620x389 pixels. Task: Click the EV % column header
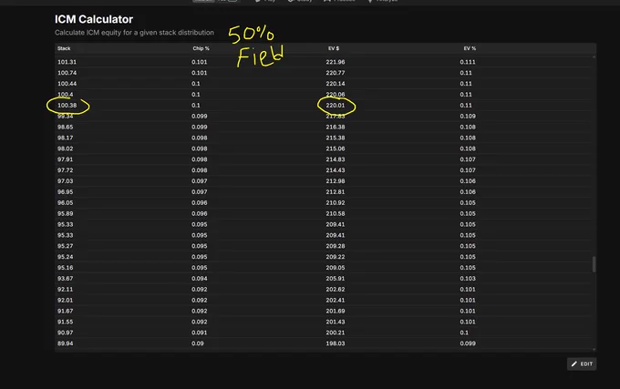tap(470, 48)
